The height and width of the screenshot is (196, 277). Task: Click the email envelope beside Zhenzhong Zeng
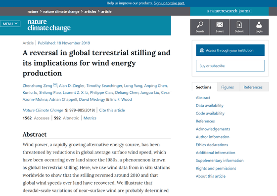tap(55, 85)
